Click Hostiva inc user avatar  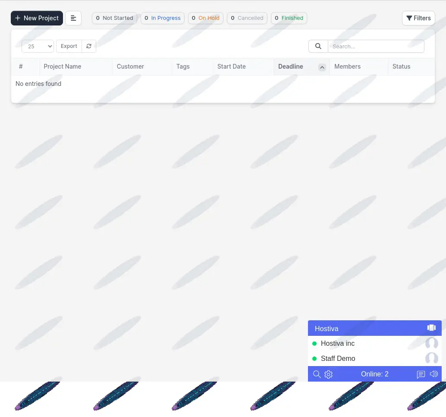tap(431, 344)
